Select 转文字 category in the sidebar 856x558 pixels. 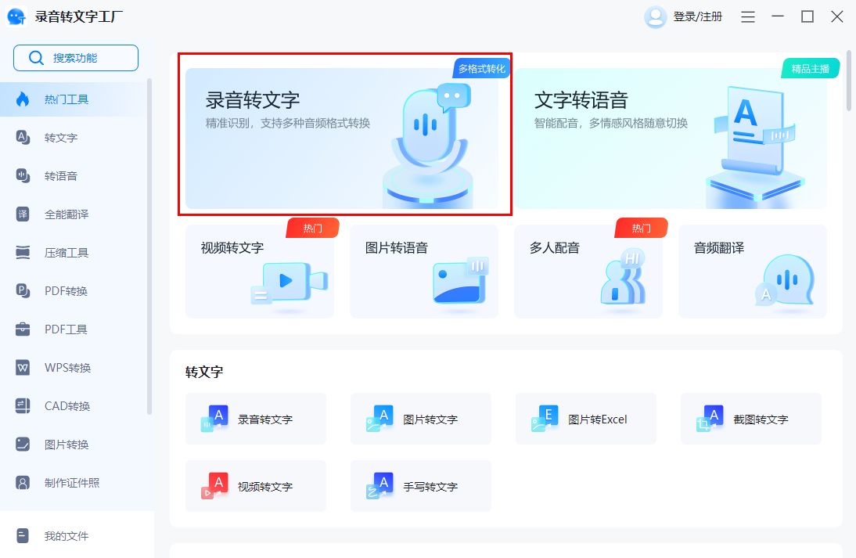coord(74,138)
